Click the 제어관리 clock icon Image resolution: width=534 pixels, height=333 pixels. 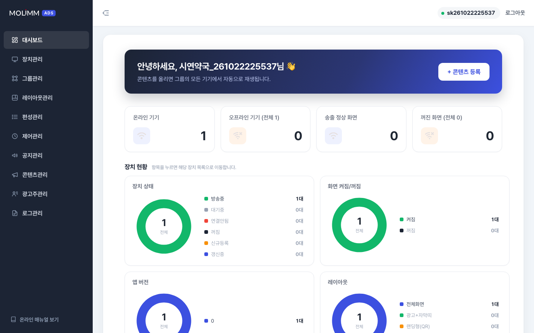point(15,136)
